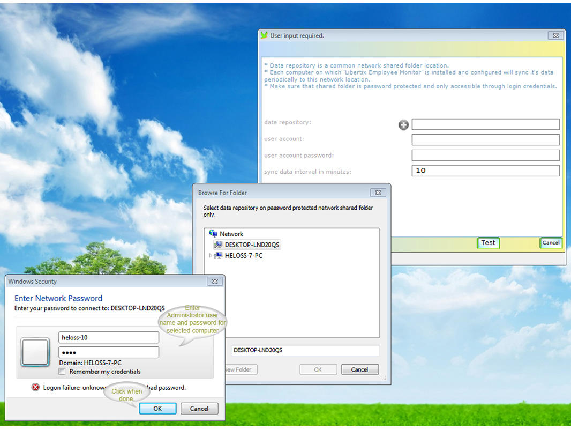Close the User input required window
Image resolution: width=571 pixels, height=429 pixels.
555,35
